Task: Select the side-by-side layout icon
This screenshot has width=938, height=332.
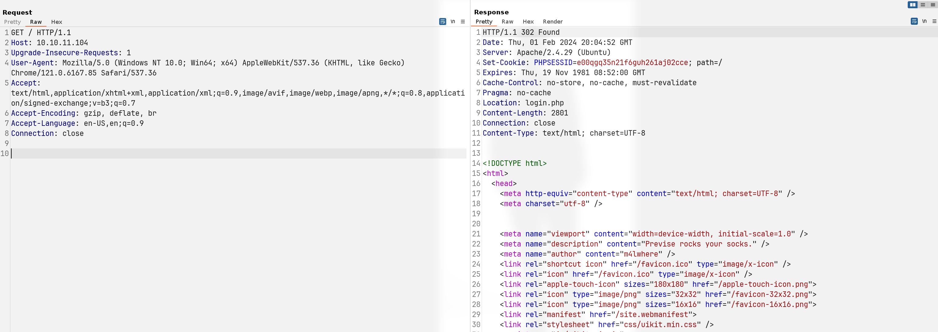Action: click(x=912, y=5)
